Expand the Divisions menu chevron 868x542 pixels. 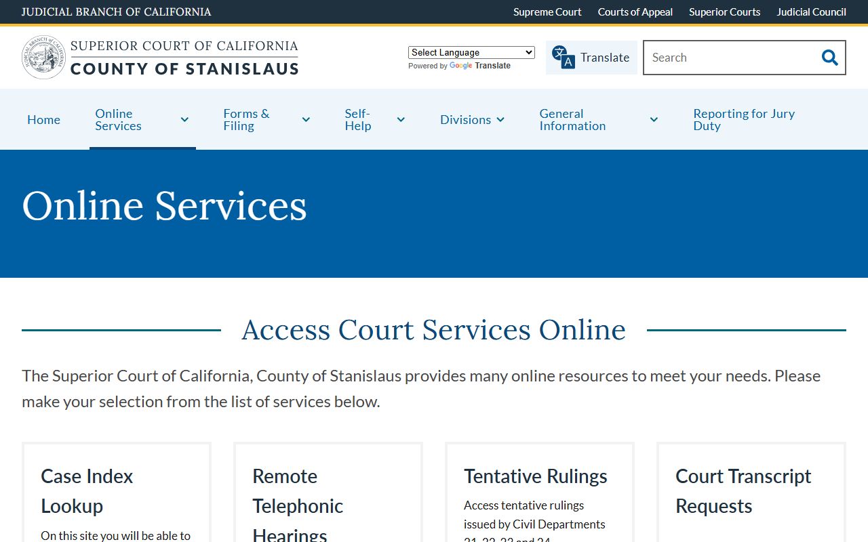click(x=500, y=120)
